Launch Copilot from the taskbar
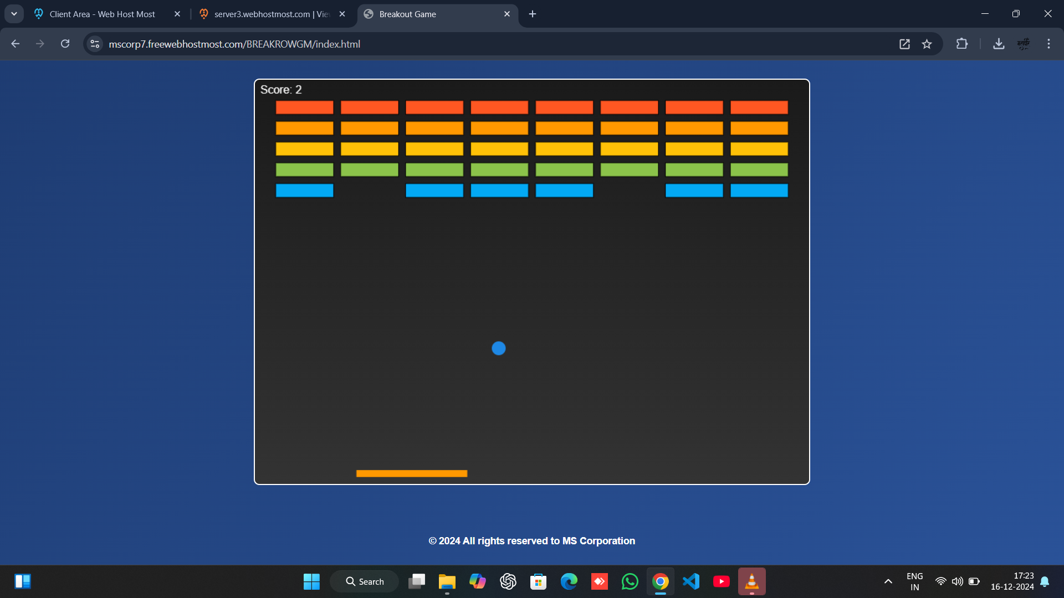 [478, 581]
